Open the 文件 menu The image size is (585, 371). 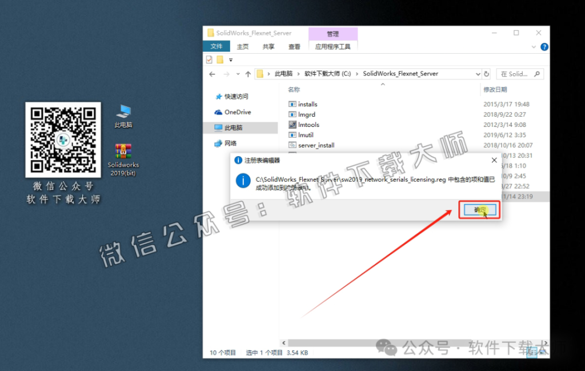(x=216, y=46)
